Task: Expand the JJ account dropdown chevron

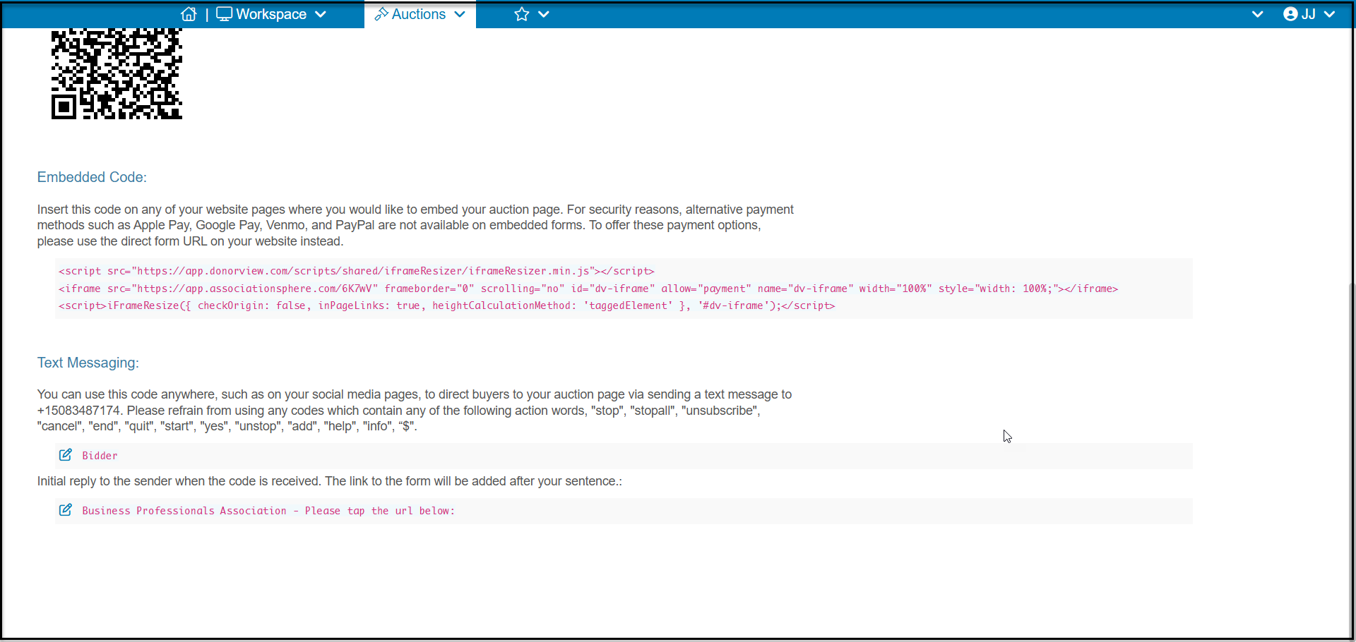Action: click(1330, 14)
